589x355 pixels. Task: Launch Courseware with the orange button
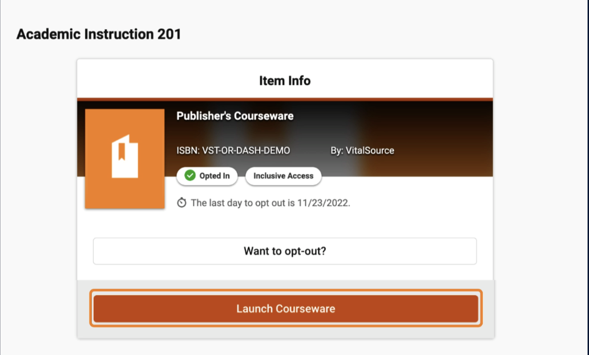click(x=285, y=308)
